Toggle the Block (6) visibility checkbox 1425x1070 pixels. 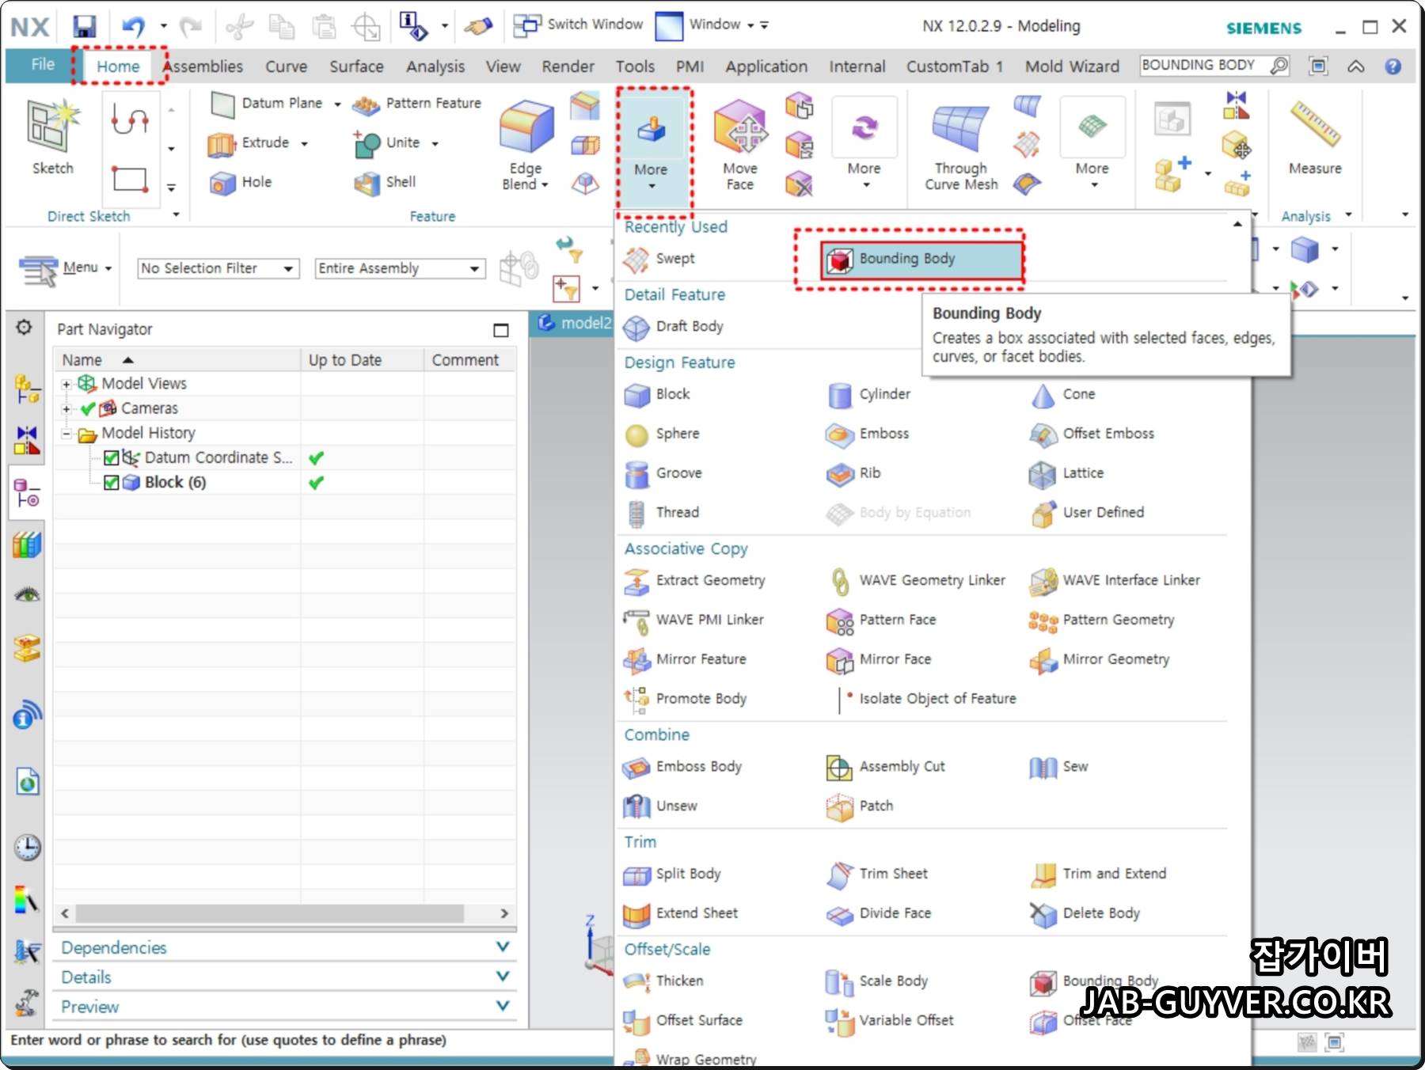tap(111, 483)
